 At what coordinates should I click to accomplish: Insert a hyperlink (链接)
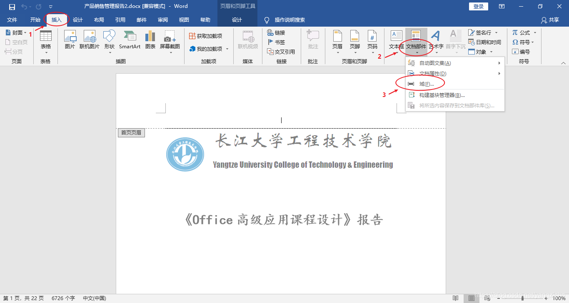click(276, 32)
